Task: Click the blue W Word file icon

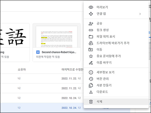Action: click(38, 52)
